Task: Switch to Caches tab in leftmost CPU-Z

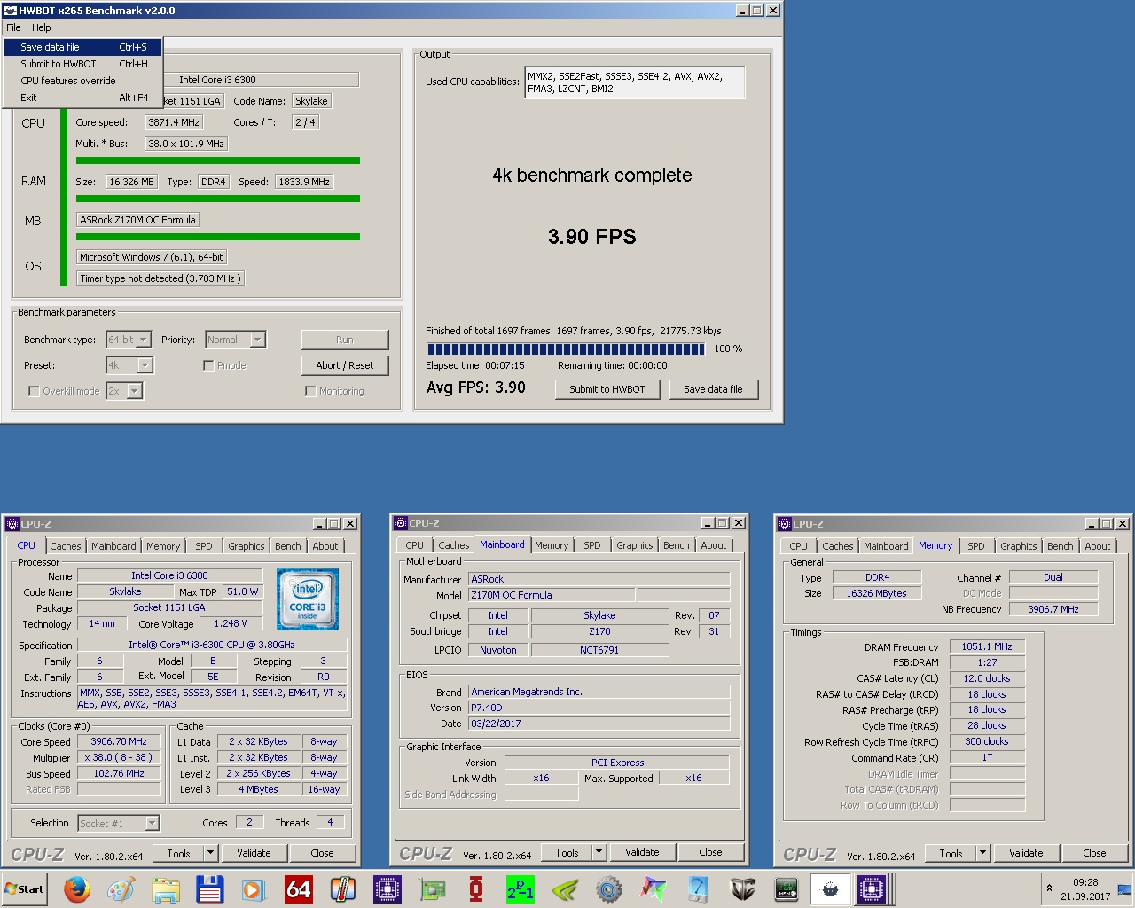Action: 65,546
